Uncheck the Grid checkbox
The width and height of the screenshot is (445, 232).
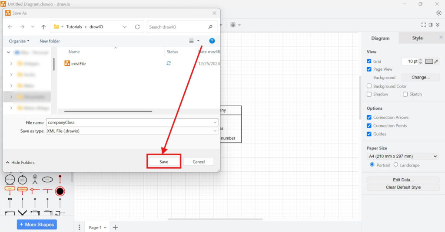[x=369, y=62]
